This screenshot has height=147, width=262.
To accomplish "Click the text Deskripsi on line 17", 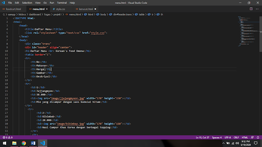I will pos(43,76).
